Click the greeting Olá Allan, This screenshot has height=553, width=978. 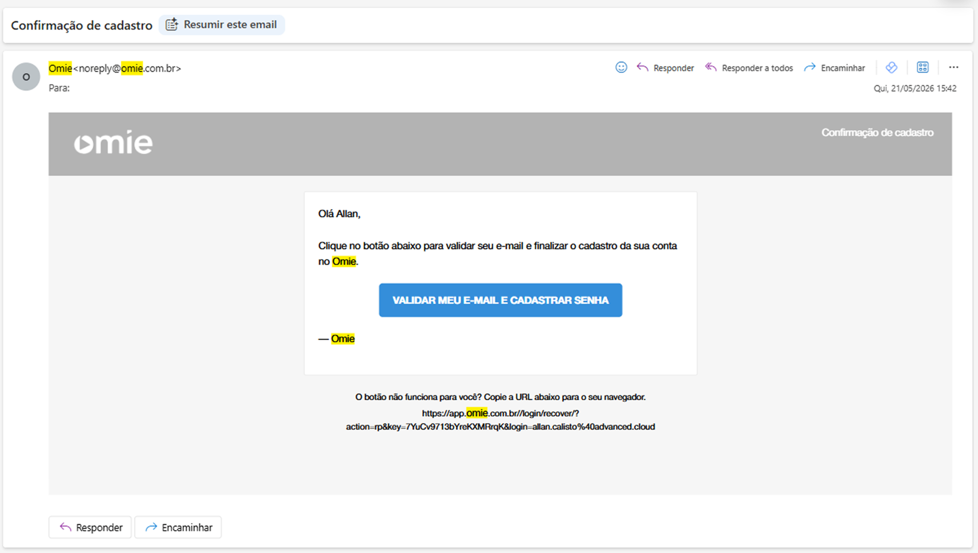pyautogui.click(x=339, y=214)
